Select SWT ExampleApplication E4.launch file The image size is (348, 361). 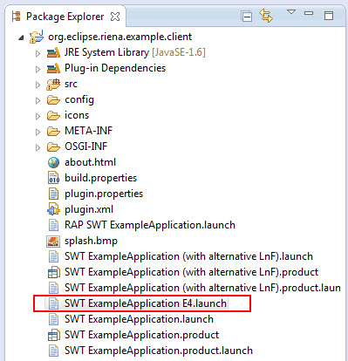point(146,303)
